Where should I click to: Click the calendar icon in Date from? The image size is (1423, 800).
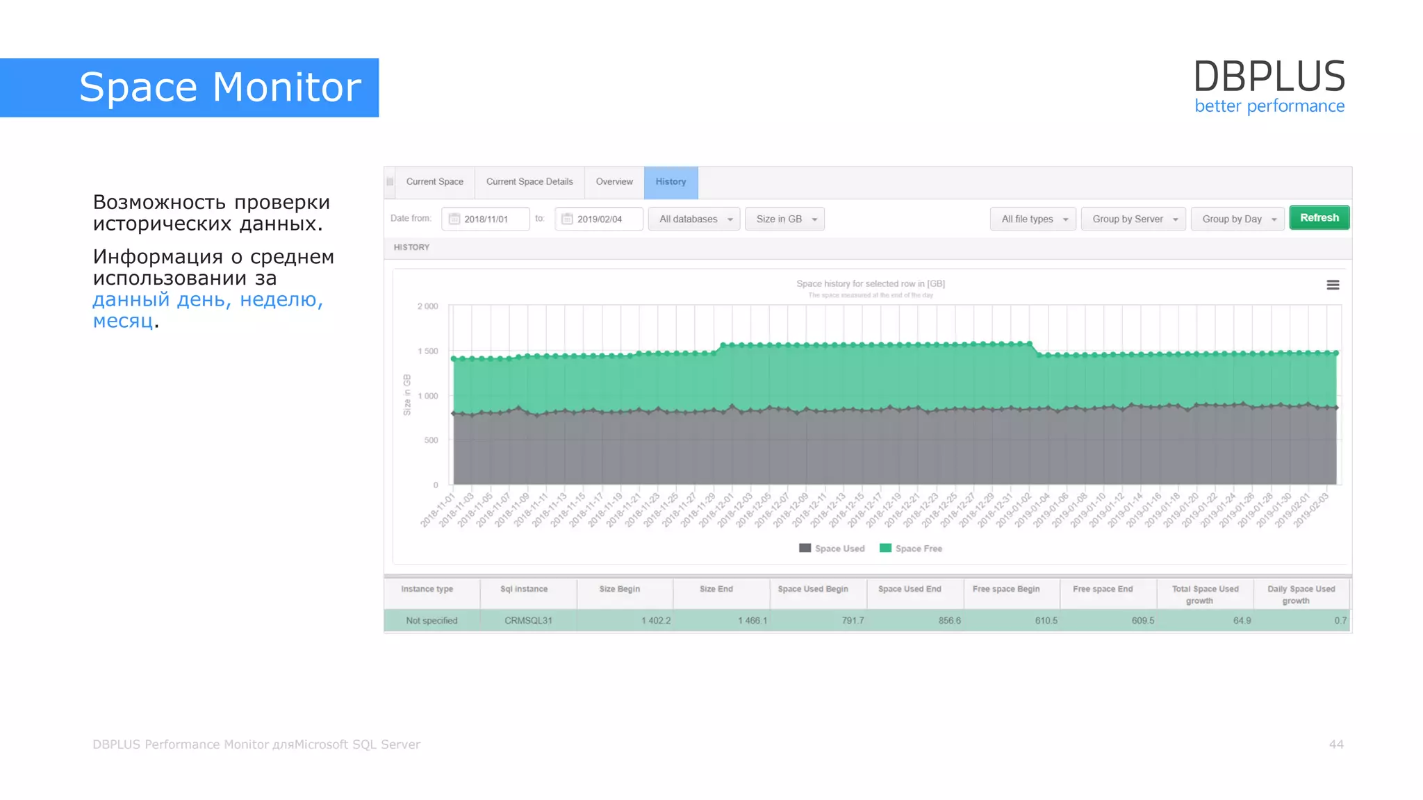[454, 219]
